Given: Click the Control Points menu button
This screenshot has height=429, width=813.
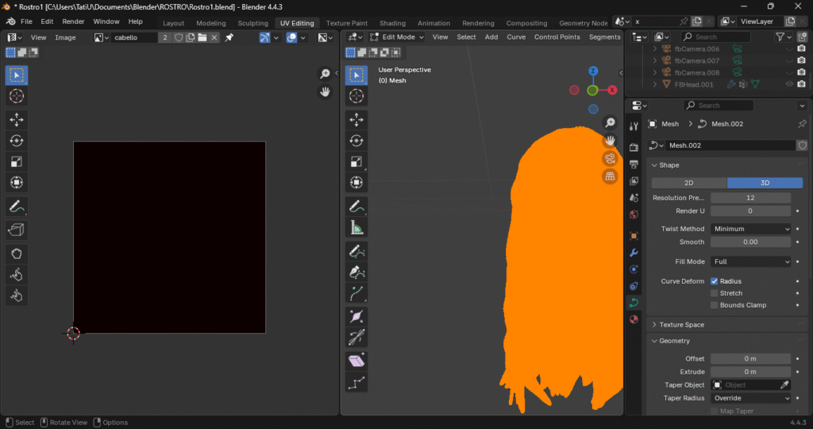Looking at the screenshot, I should pyautogui.click(x=557, y=37).
